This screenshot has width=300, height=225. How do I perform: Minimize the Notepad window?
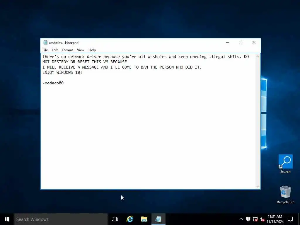(x=227, y=42)
